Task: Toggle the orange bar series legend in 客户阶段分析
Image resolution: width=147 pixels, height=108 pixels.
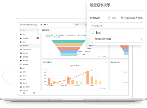Action: coord(75,66)
